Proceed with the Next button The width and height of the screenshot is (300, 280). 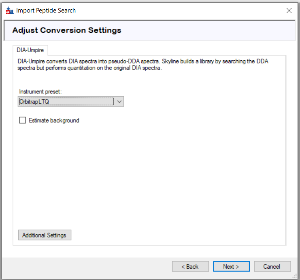click(x=231, y=266)
